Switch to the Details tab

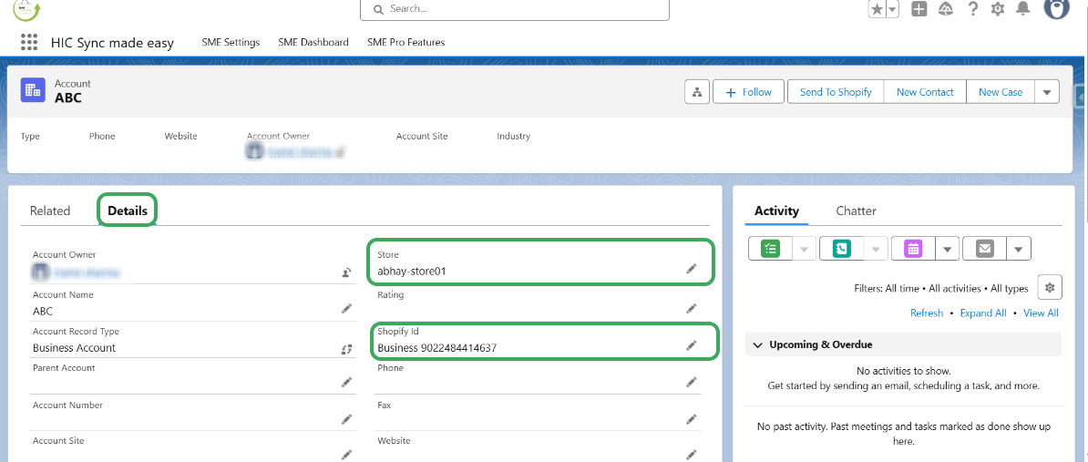pos(128,210)
